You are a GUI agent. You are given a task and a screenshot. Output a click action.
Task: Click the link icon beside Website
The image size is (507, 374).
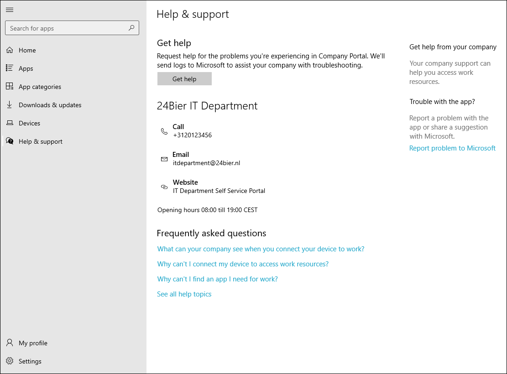164,187
